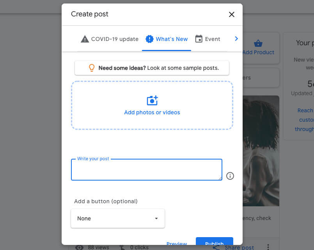Switch to the COVID-19 update tab
Image resolution: width=314 pixels, height=250 pixels.
click(110, 39)
